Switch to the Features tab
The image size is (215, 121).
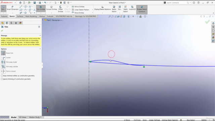pos(4,16)
